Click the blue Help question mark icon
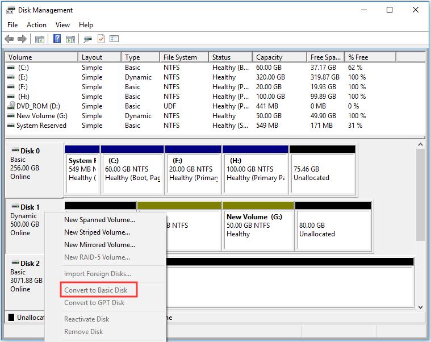 (57, 39)
